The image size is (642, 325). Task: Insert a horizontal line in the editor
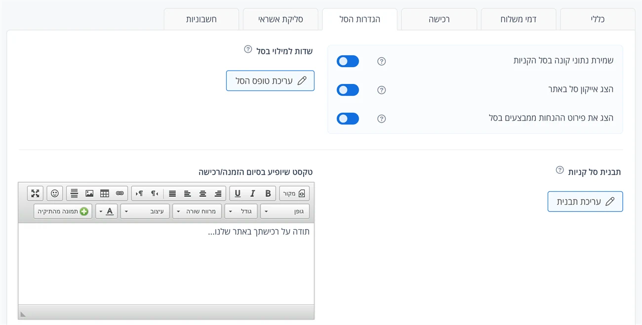click(x=74, y=194)
